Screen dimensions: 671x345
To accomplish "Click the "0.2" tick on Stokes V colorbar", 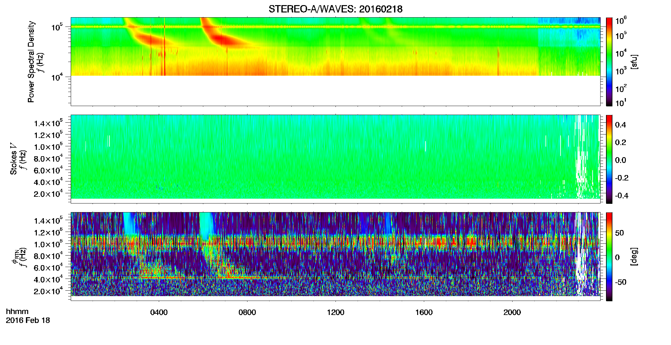I will point(620,142).
